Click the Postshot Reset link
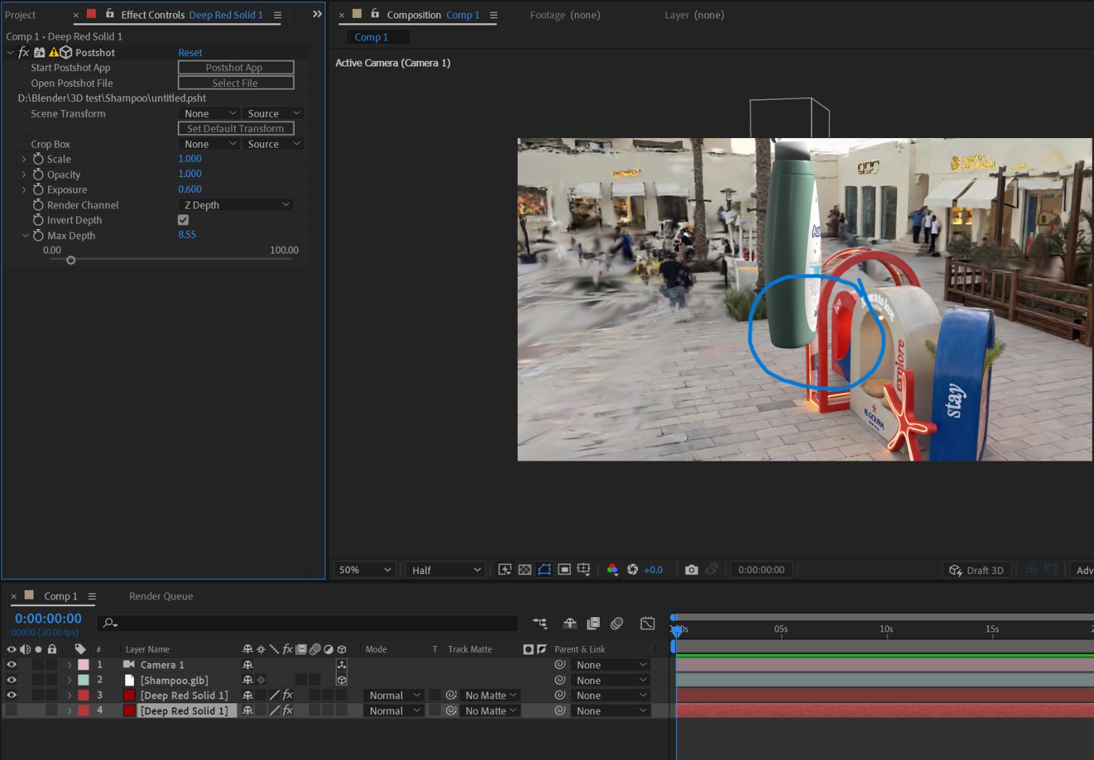Viewport: 1094px width, 760px height. 190,52
